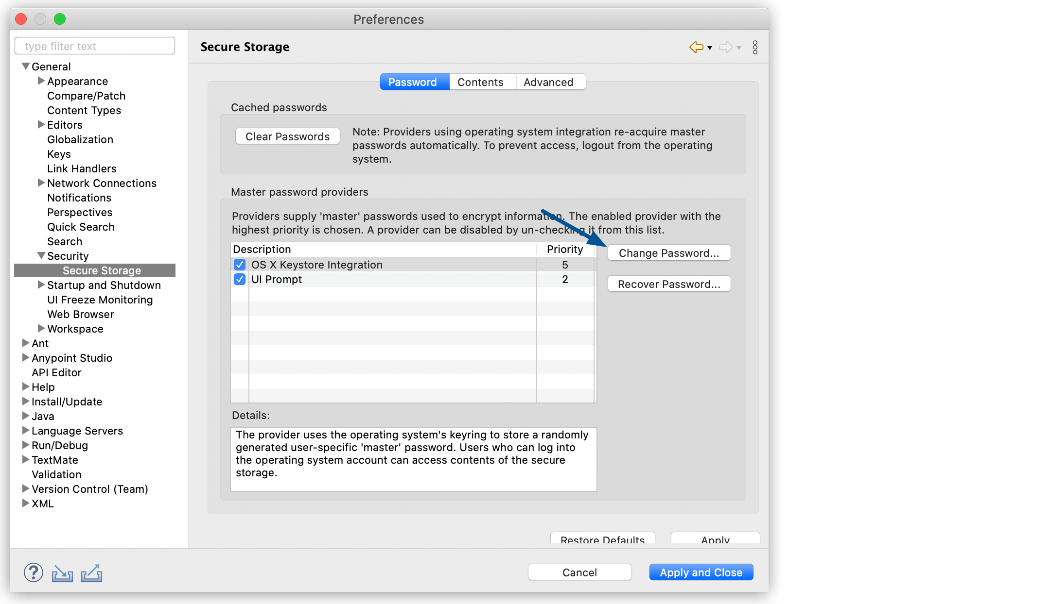1051x604 pixels.
Task: Uncheck OS X Keystore Integration provider
Action: click(239, 265)
